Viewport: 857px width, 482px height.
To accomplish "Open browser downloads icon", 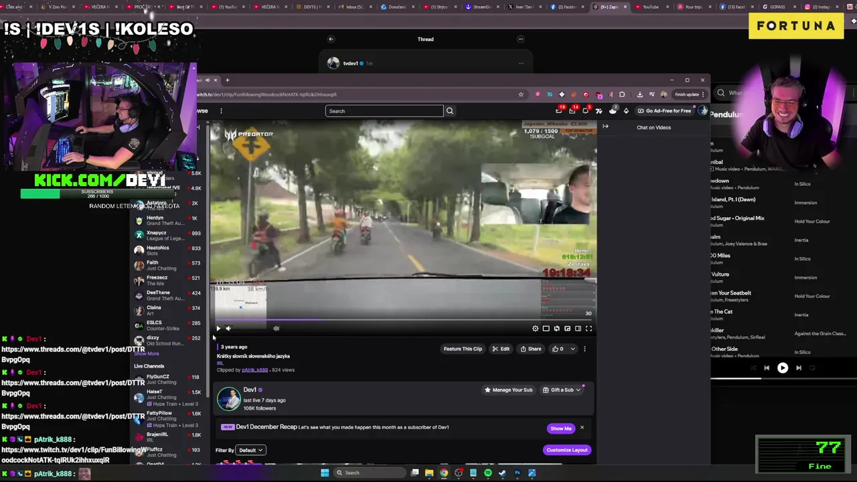I will (639, 94).
